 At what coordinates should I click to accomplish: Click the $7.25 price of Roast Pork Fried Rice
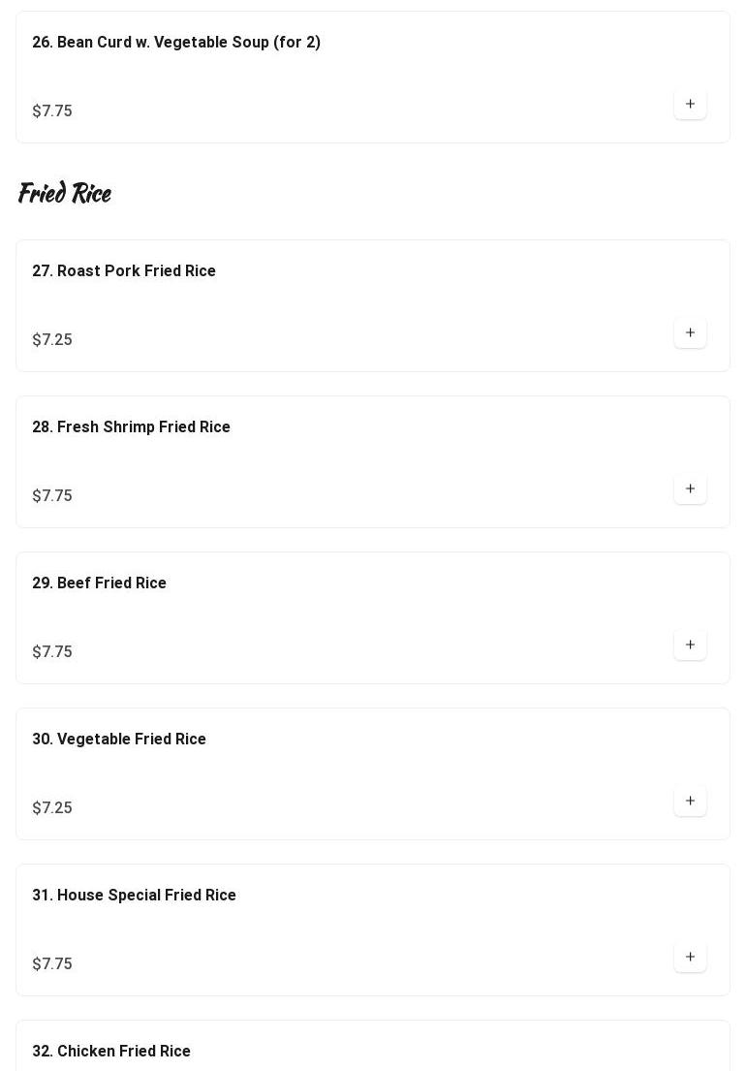pyautogui.click(x=52, y=339)
